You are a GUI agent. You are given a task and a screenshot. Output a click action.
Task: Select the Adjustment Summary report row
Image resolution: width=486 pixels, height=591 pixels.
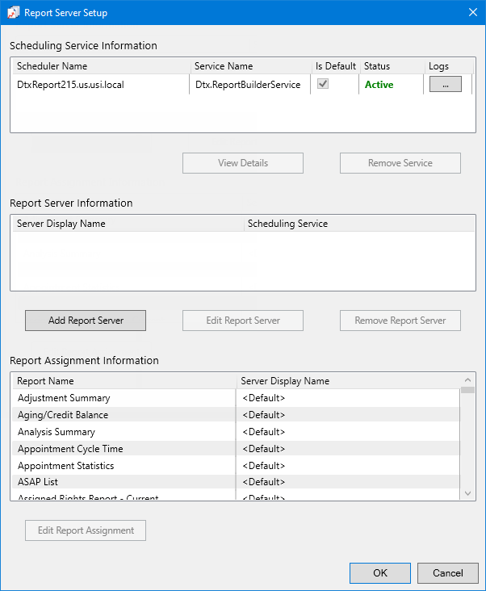[x=64, y=398]
